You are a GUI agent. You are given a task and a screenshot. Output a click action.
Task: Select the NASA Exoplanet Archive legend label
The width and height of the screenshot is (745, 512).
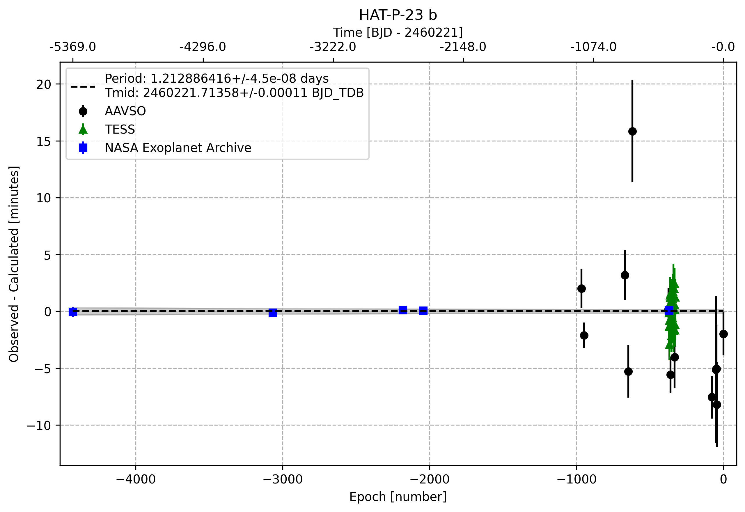(178, 148)
